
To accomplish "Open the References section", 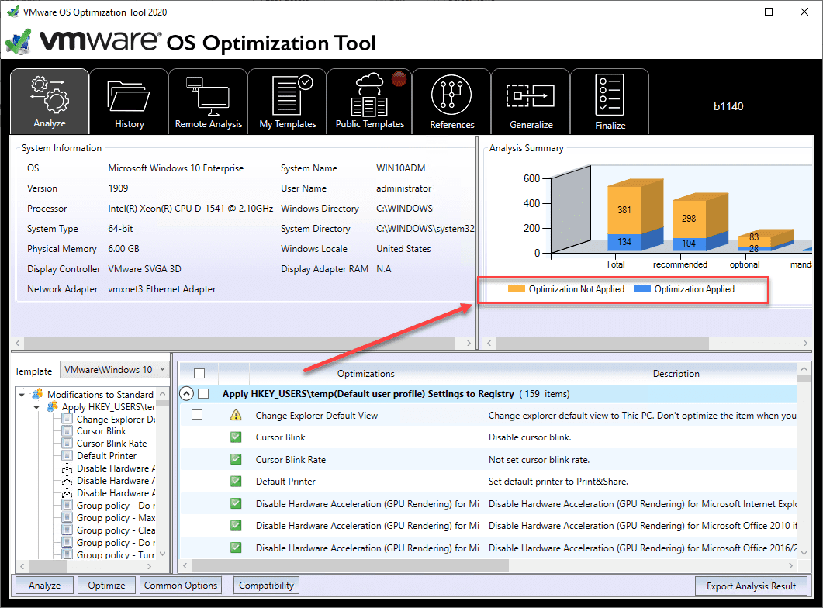I will pos(450,101).
